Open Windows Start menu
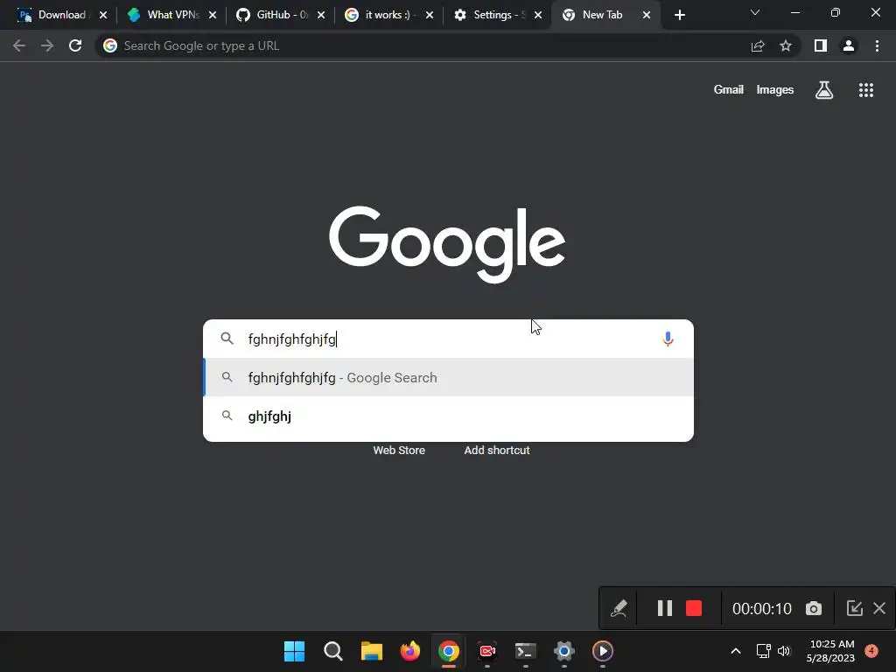896x672 pixels. [x=294, y=651]
